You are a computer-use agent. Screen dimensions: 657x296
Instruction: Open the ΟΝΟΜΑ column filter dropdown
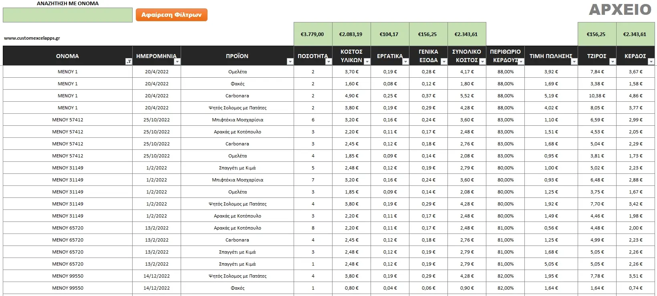(129, 61)
